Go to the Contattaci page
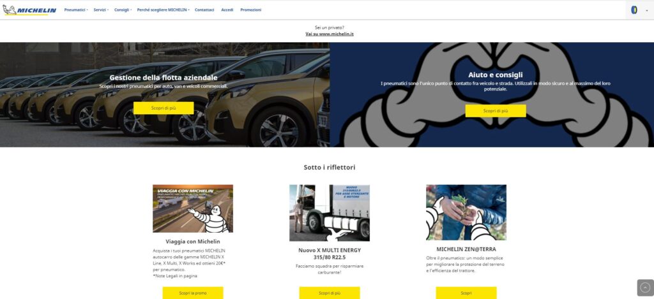The width and height of the screenshot is (654, 299). point(204,10)
